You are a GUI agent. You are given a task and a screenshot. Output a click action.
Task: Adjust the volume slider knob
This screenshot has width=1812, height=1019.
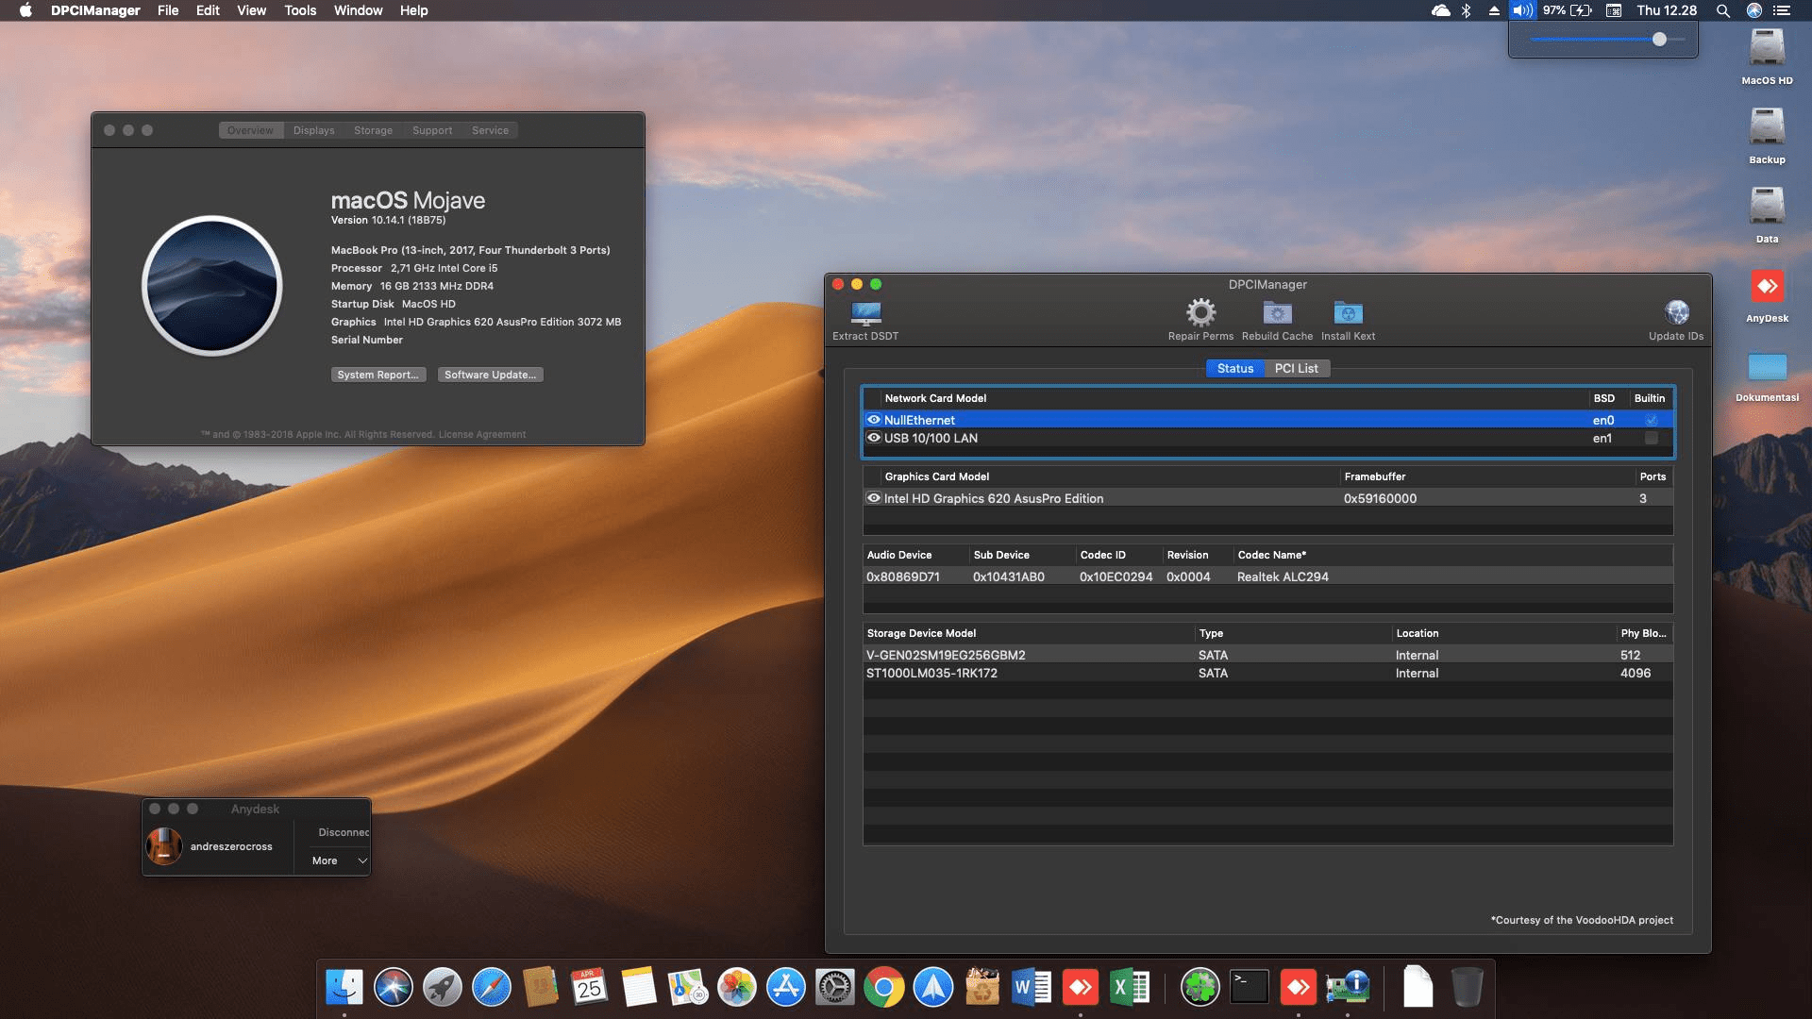click(1659, 39)
